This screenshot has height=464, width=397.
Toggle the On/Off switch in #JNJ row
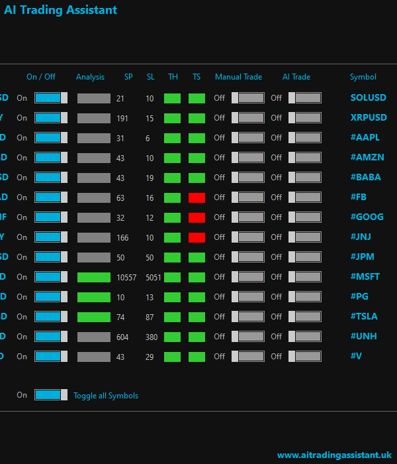(51, 237)
